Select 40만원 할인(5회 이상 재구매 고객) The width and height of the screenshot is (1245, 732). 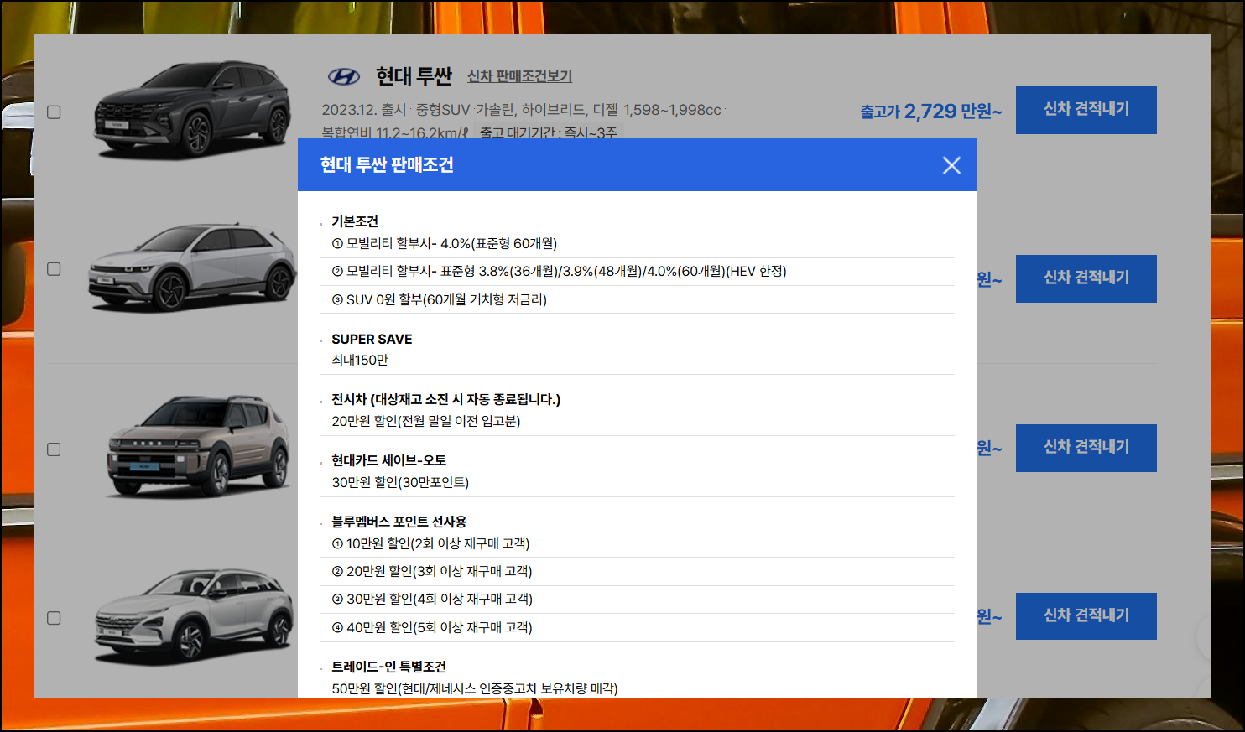432,627
